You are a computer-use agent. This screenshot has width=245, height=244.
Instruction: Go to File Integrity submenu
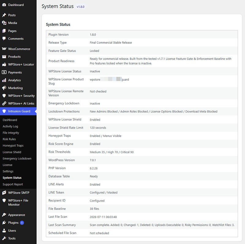coord(11,133)
